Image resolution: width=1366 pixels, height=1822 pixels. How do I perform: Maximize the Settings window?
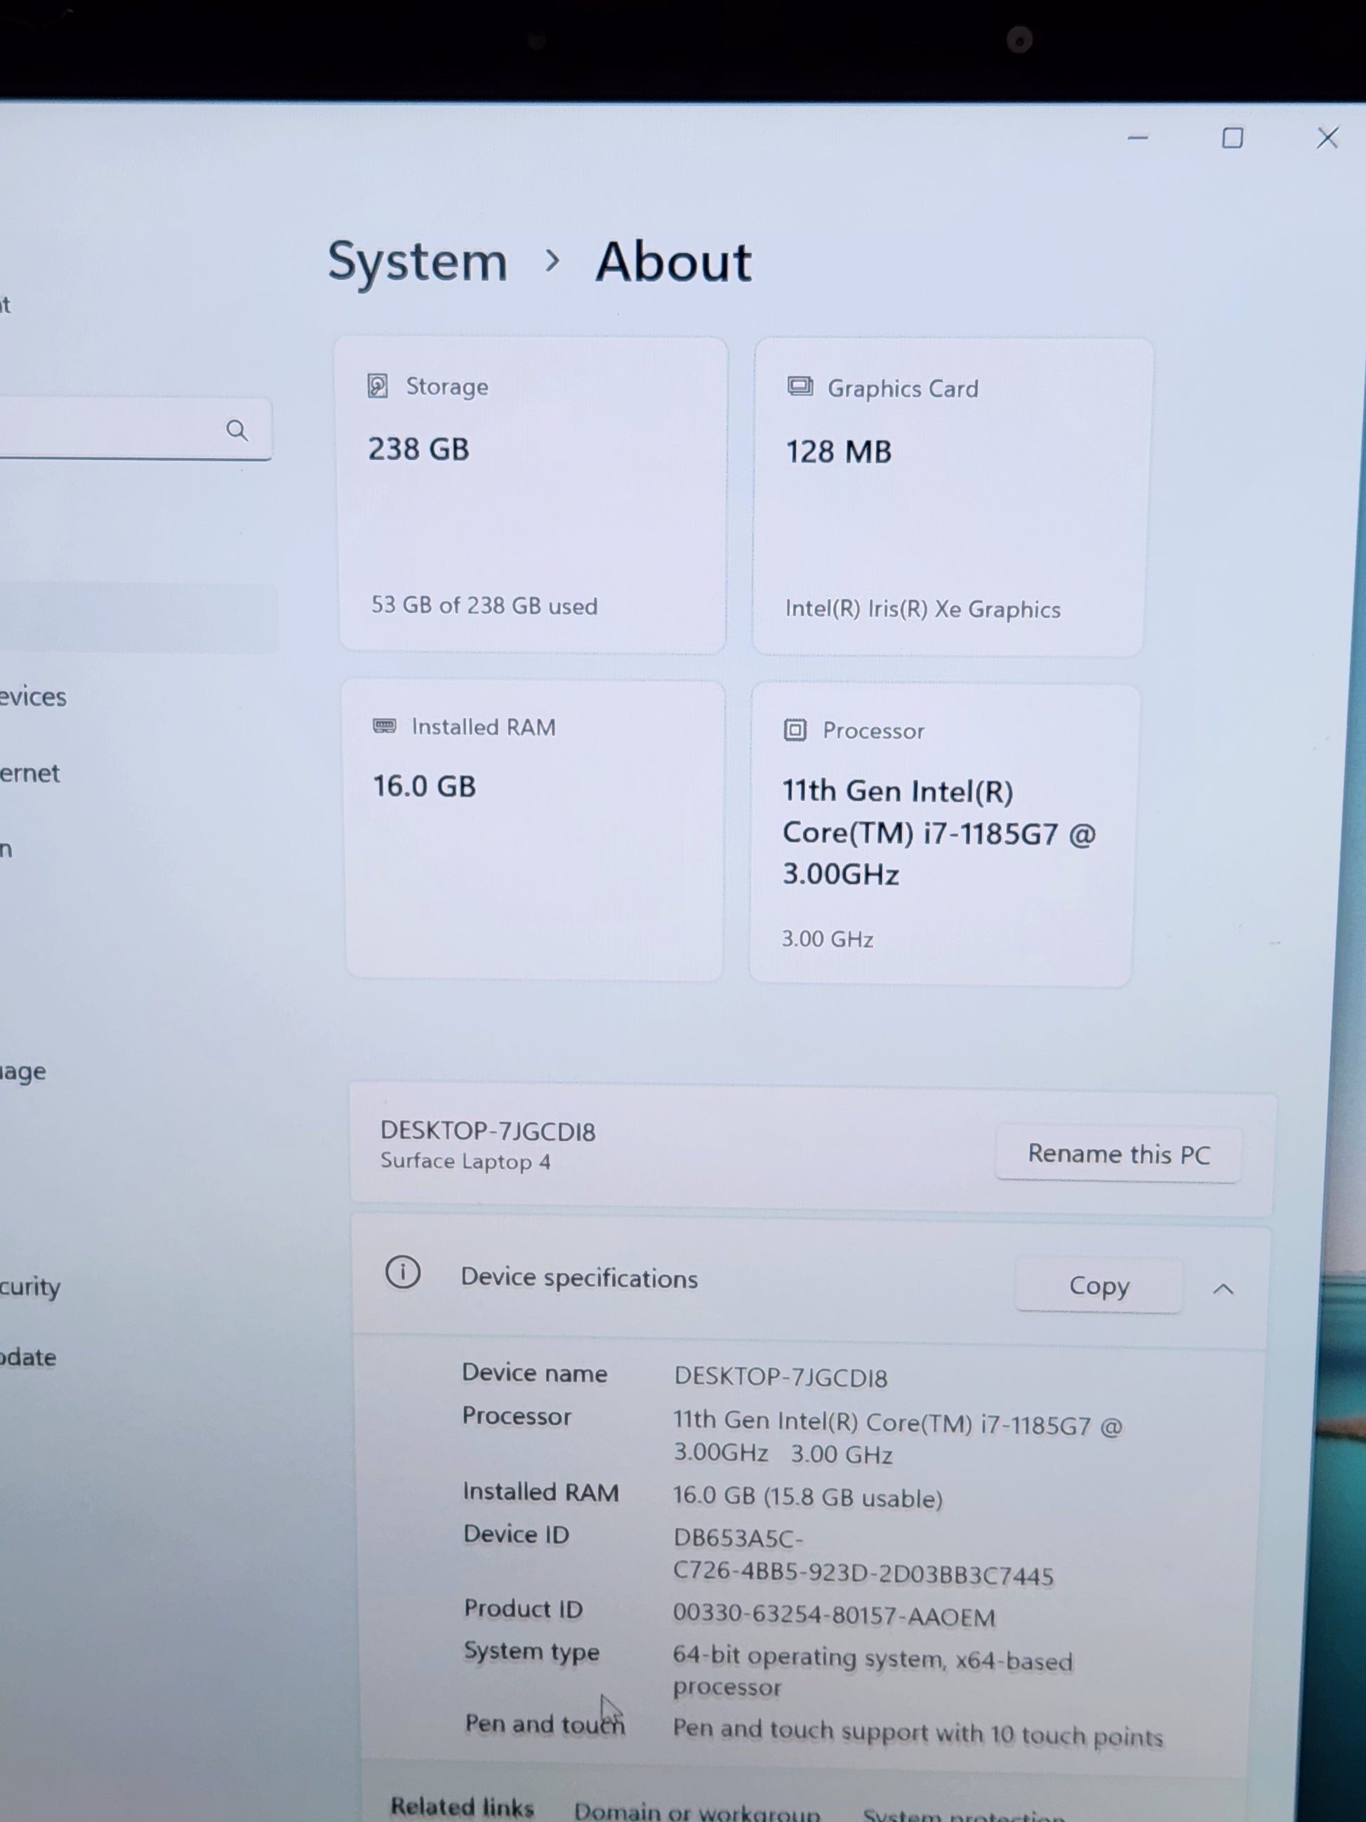click(1232, 138)
